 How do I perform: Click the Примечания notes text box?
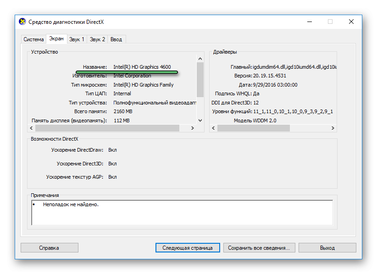point(182,213)
